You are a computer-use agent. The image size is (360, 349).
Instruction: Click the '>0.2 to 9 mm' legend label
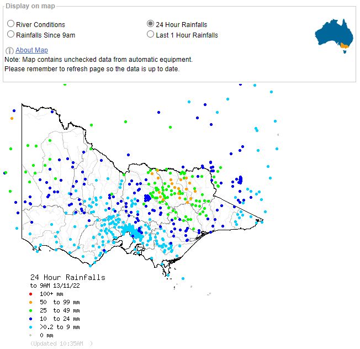pos(60,327)
